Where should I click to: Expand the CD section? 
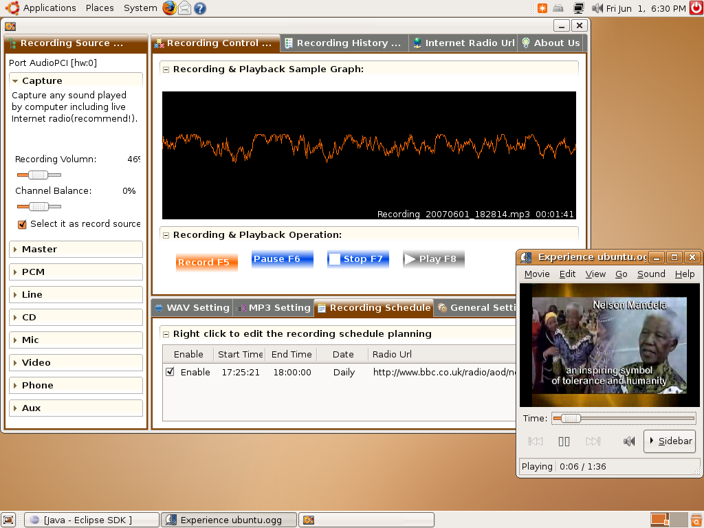click(x=76, y=318)
